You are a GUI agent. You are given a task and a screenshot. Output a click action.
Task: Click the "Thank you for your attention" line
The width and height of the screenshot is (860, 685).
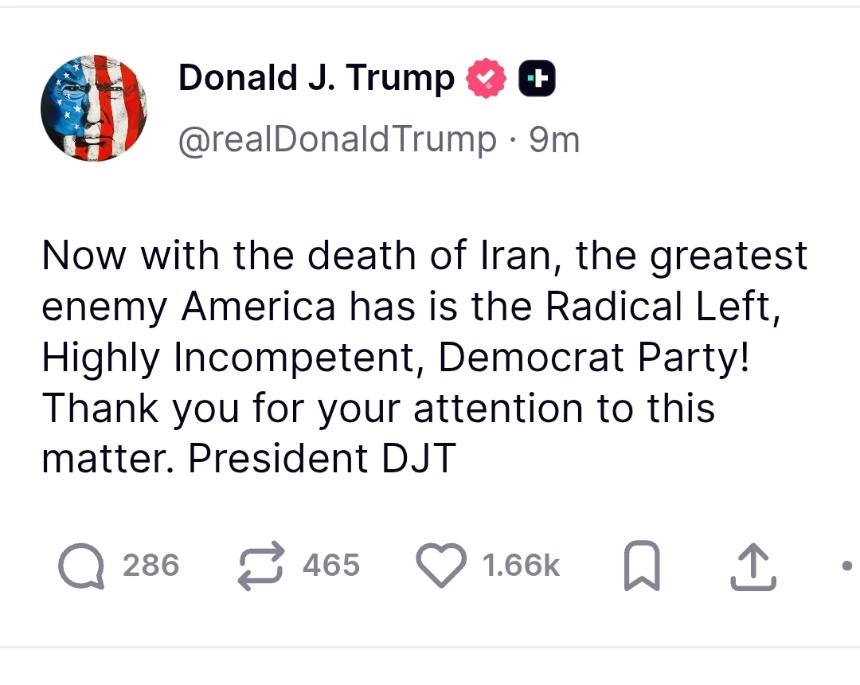(x=378, y=408)
